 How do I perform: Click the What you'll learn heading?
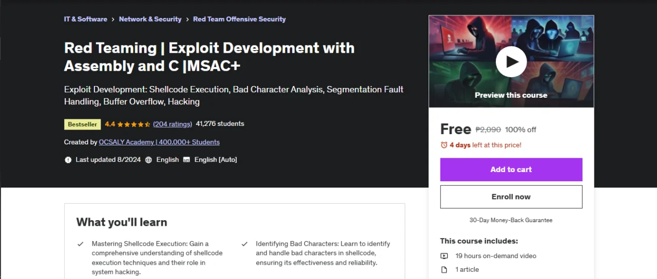click(x=122, y=222)
